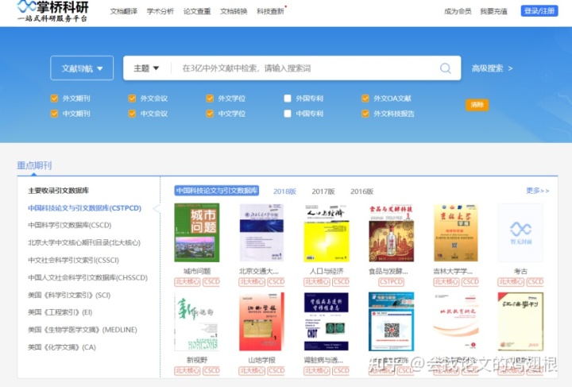
Task: Open the 肾脏病与透析 journal cover
Action: [x=327, y=321]
